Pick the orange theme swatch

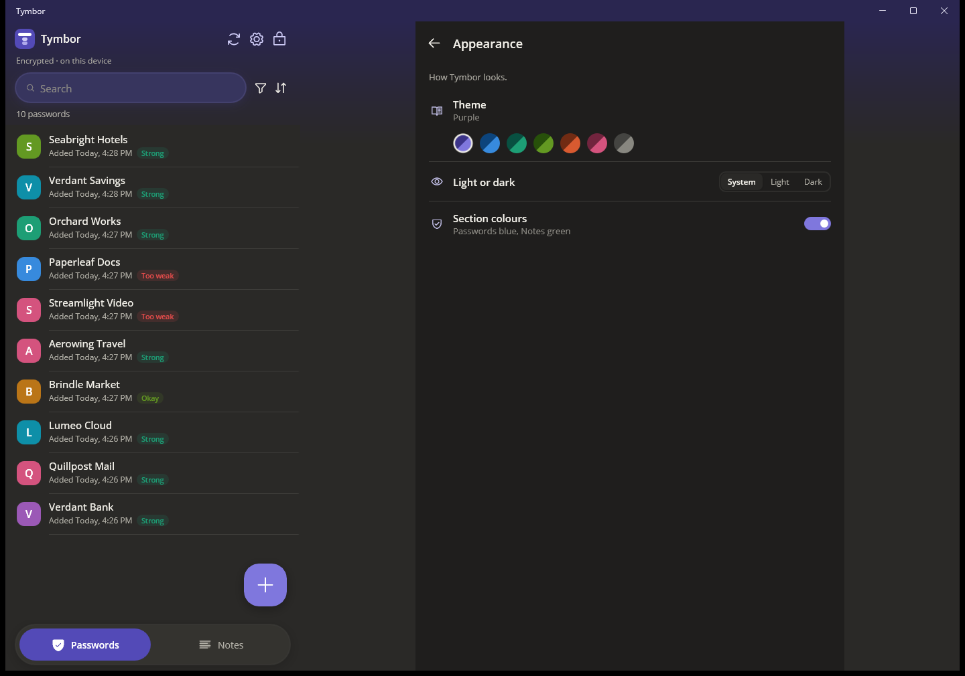570,143
